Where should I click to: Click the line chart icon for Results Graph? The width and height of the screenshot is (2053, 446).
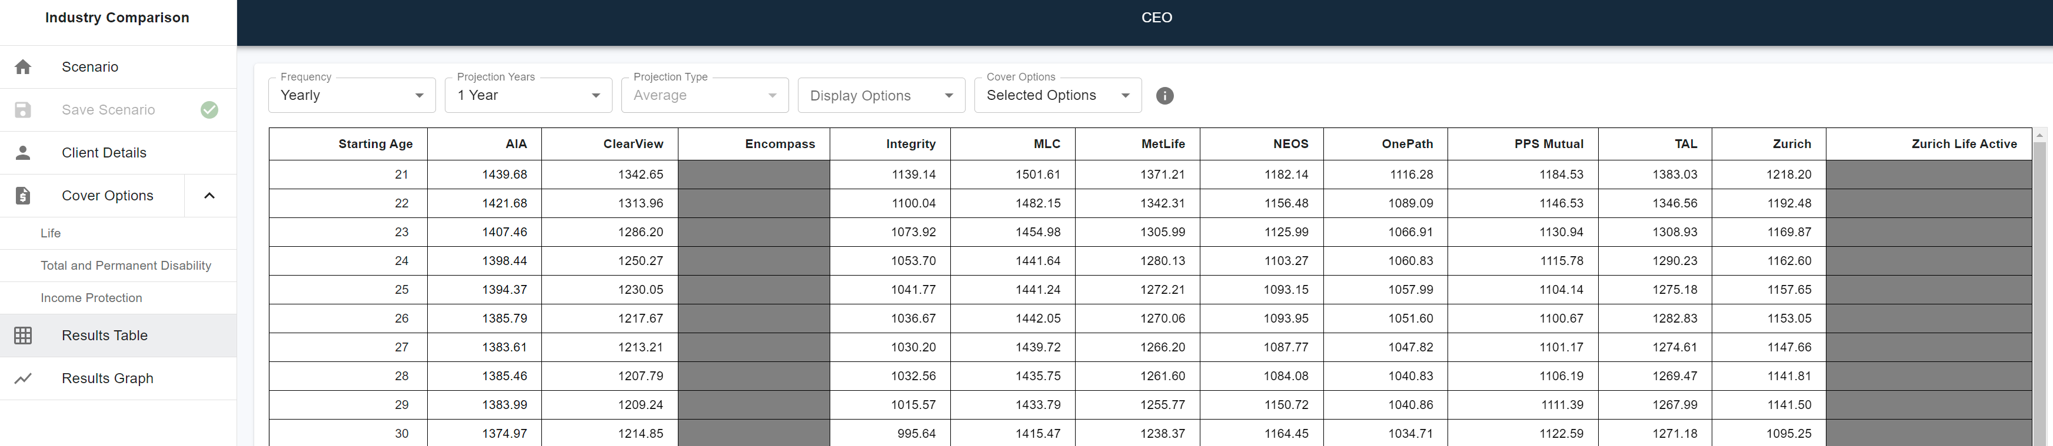click(23, 378)
